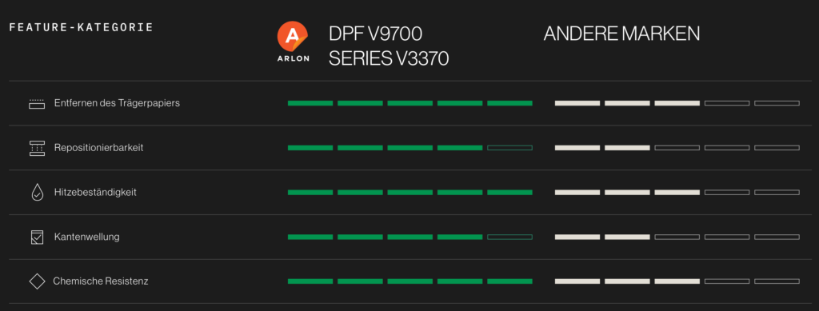Click fifth green bar in Chemische Resistenz row
Viewport: 819px width, 311px height.
pos(509,281)
